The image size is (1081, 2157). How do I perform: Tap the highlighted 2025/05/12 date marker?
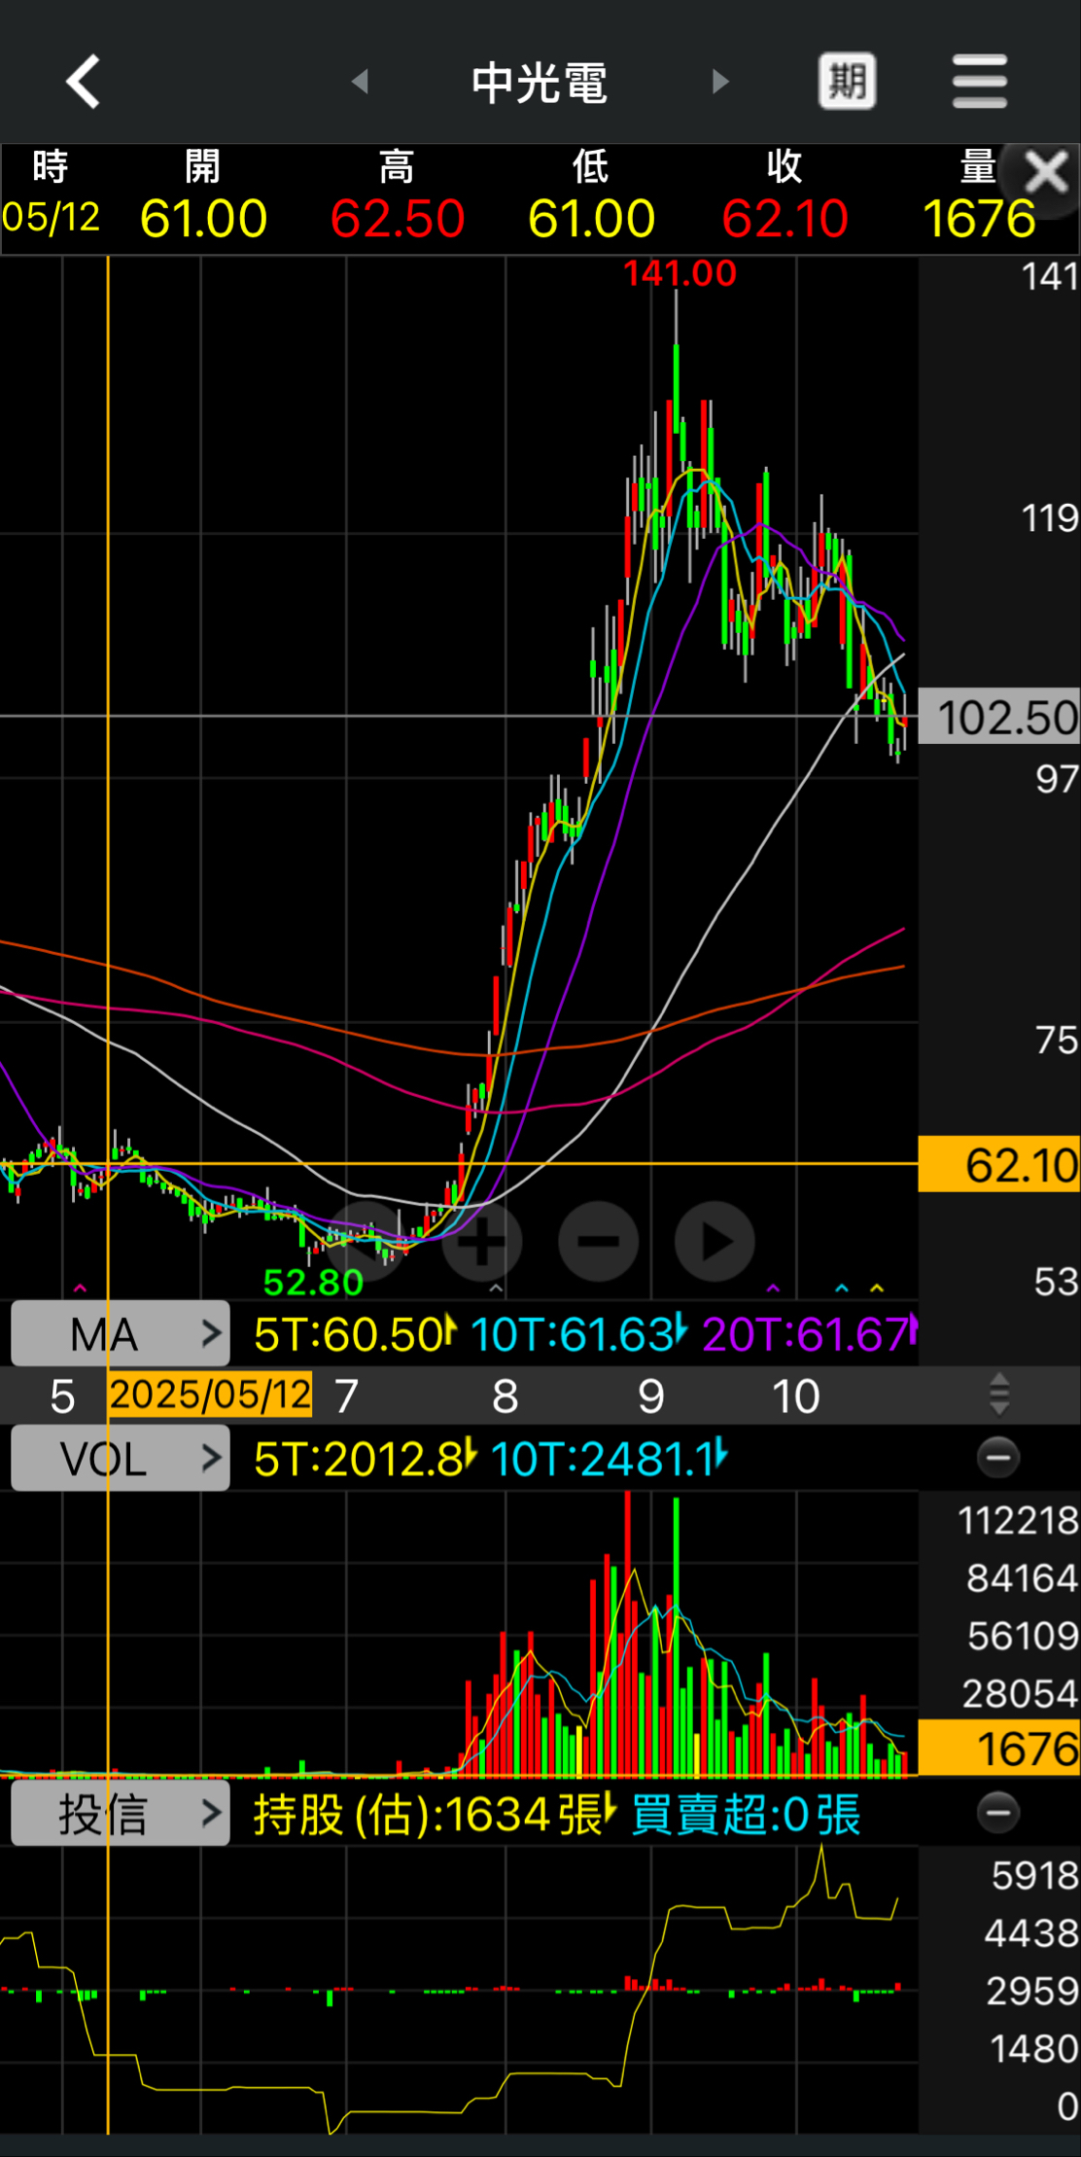click(x=210, y=1395)
